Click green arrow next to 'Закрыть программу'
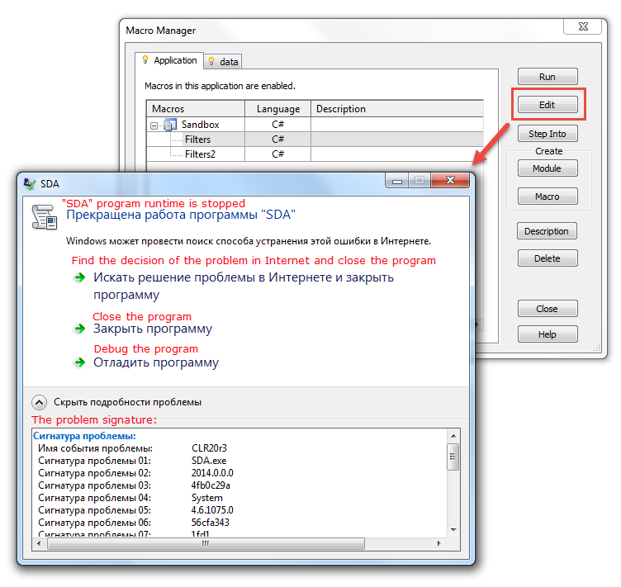621x587 pixels. (80, 329)
